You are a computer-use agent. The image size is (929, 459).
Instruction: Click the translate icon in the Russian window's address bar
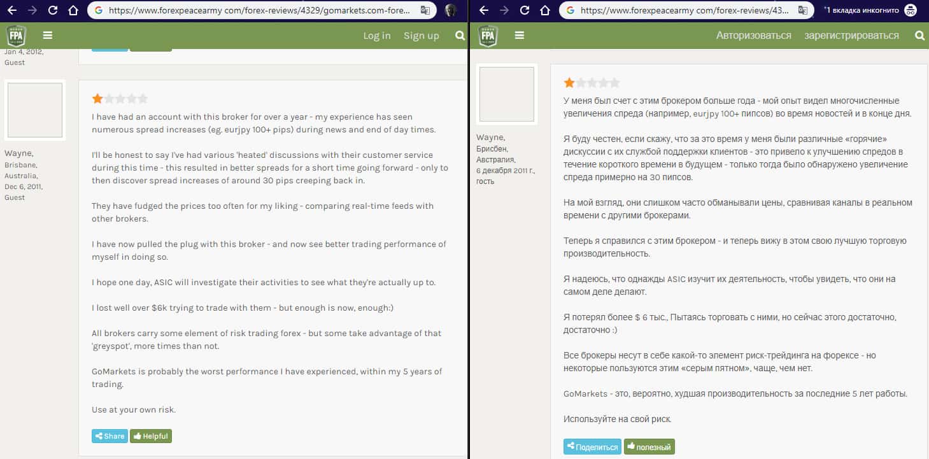pos(803,10)
